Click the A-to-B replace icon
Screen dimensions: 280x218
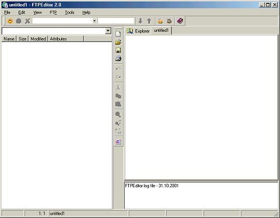pos(118,131)
